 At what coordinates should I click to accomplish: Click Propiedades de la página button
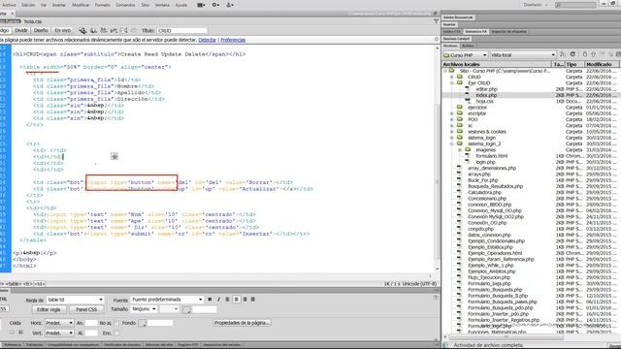[242, 323]
